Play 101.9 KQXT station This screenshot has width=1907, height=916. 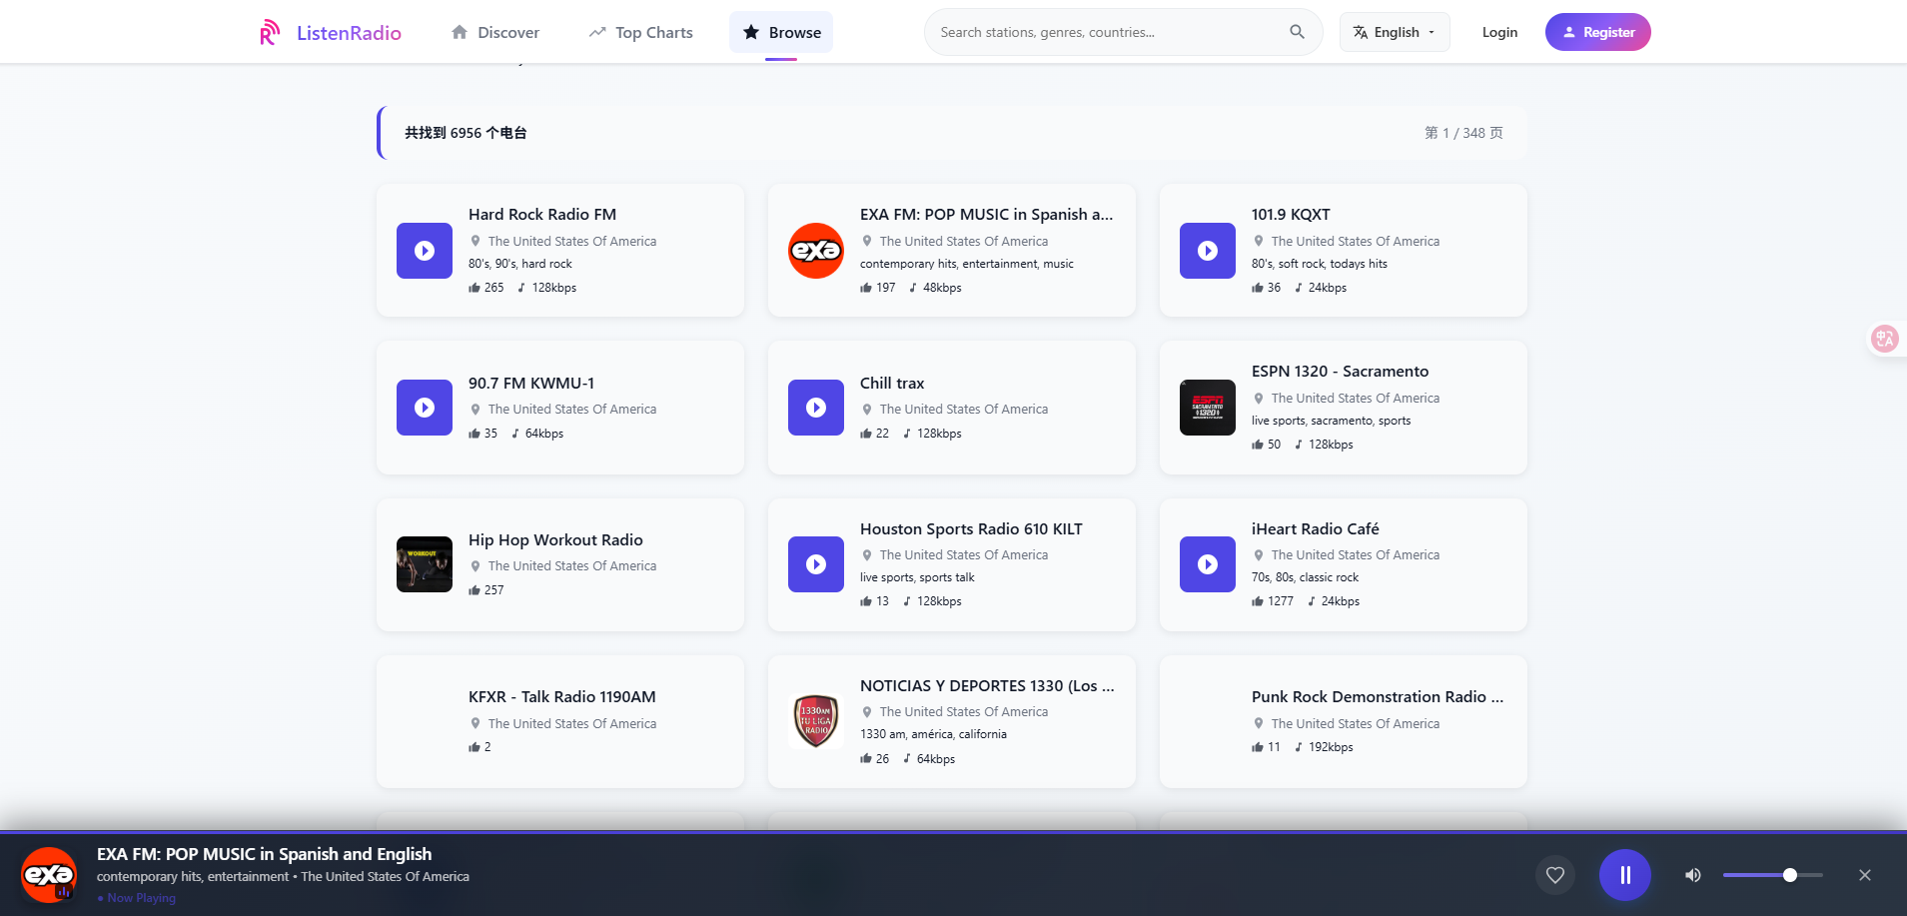(1208, 251)
